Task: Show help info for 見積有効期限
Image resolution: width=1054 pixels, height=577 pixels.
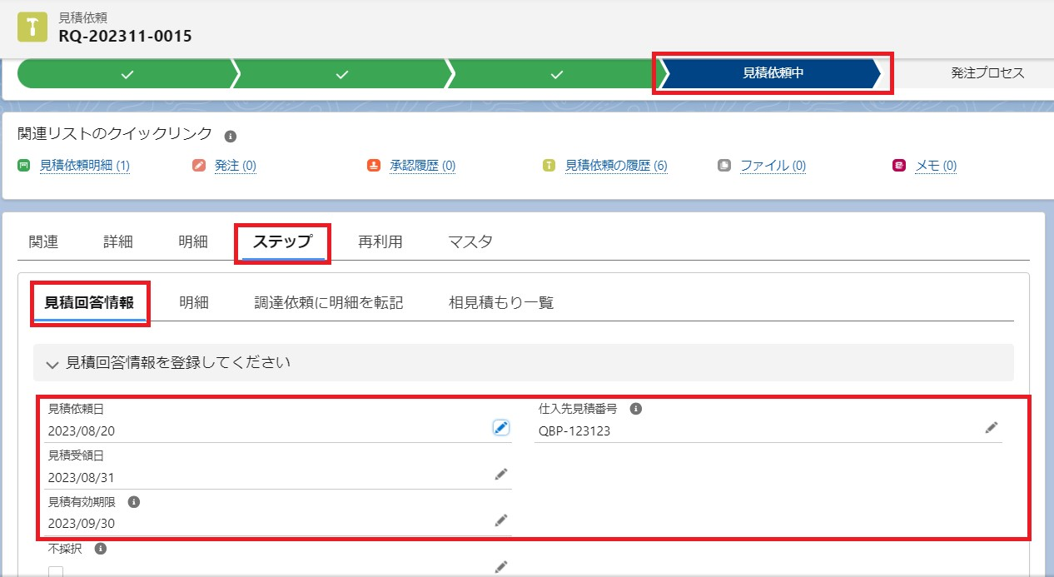Action: [133, 502]
